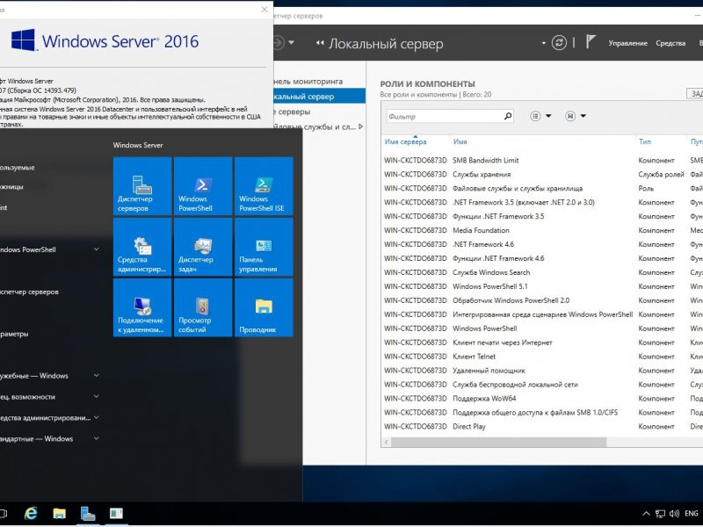Open the Средства администрирования tile
703x527 pixels.
[x=142, y=247]
